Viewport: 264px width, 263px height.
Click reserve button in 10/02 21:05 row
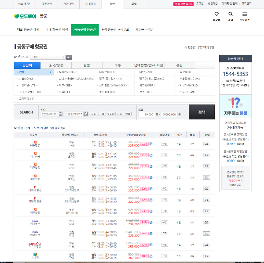[207, 144]
